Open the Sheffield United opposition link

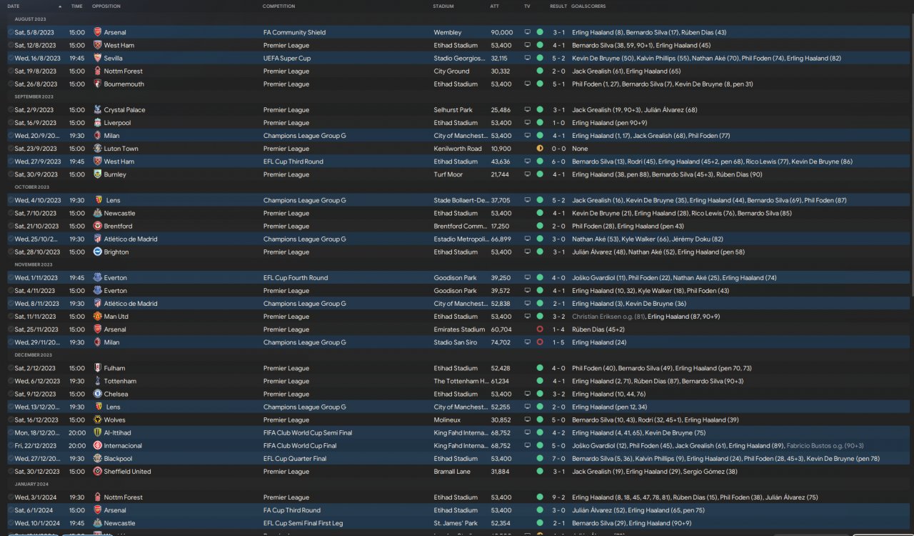point(128,472)
